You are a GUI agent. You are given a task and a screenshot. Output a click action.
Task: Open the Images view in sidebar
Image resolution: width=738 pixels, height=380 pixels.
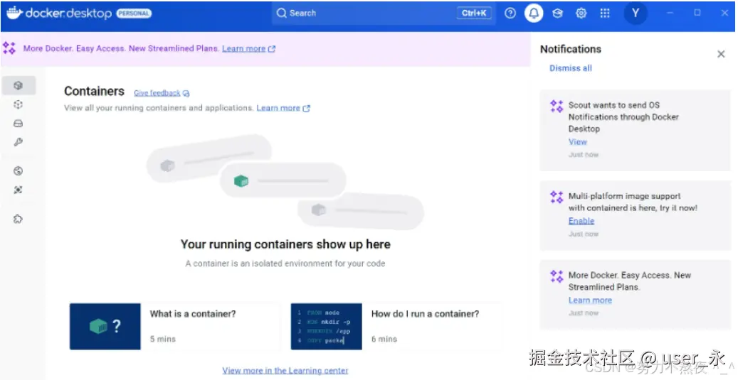[x=19, y=104]
